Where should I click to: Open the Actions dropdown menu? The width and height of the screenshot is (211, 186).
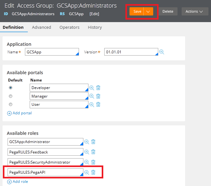tap(195, 11)
